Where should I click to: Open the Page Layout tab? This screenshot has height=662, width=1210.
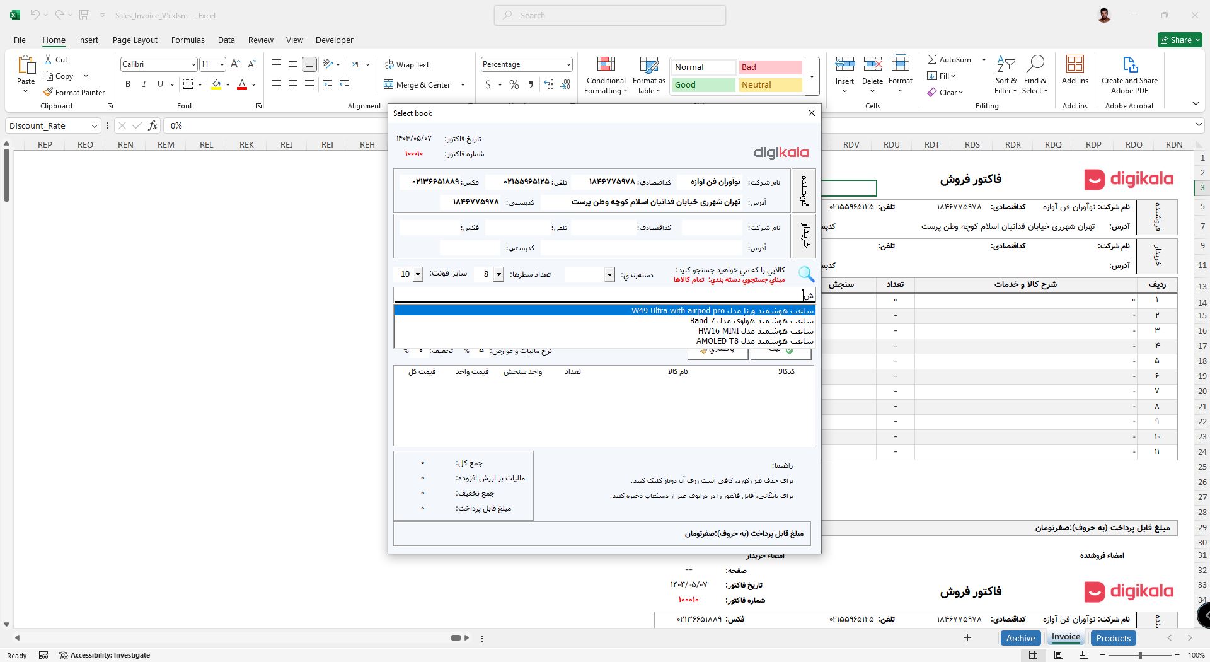tap(135, 40)
